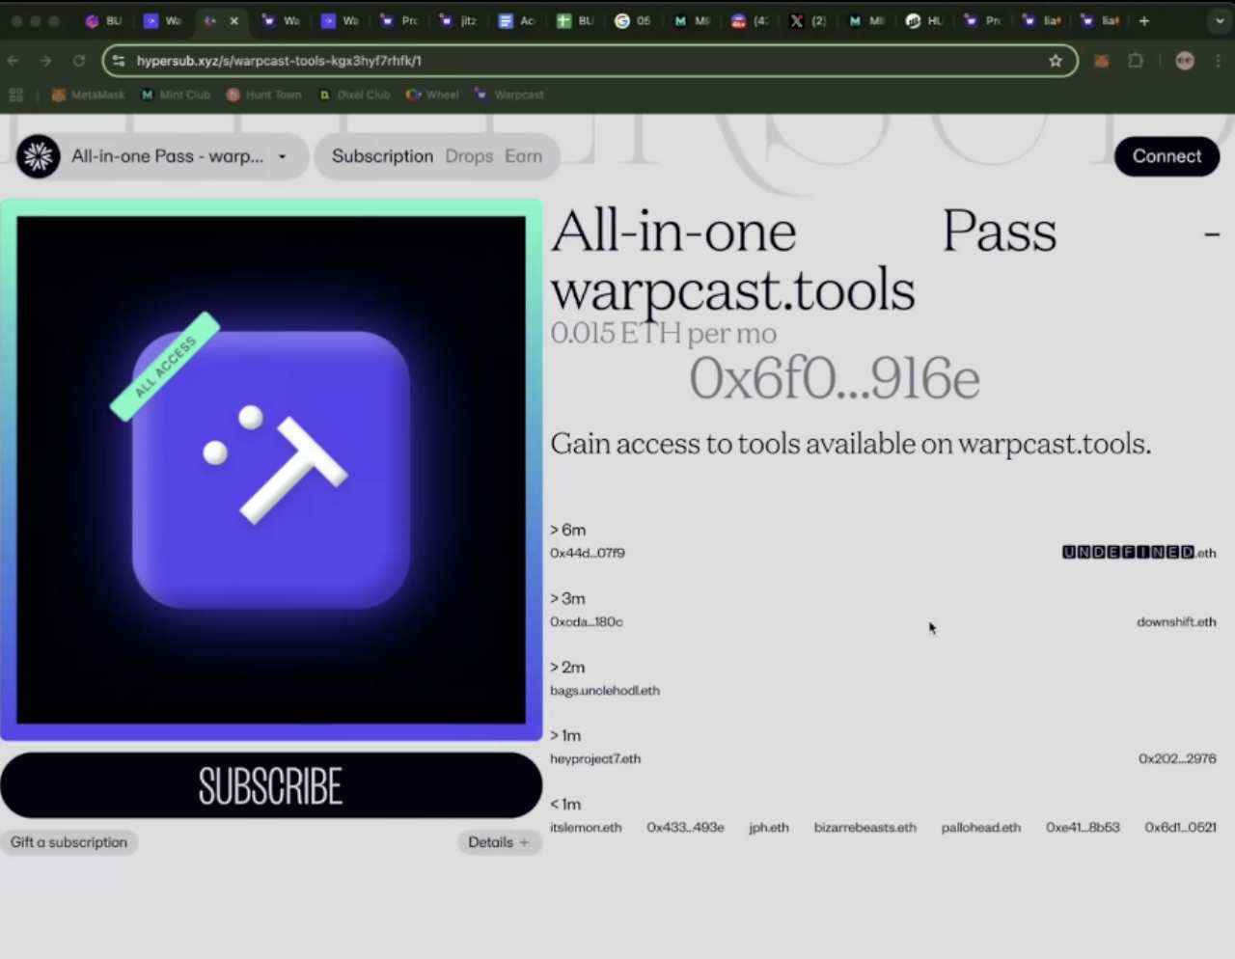View site information in the address bar

pyautogui.click(x=118, y=61)
